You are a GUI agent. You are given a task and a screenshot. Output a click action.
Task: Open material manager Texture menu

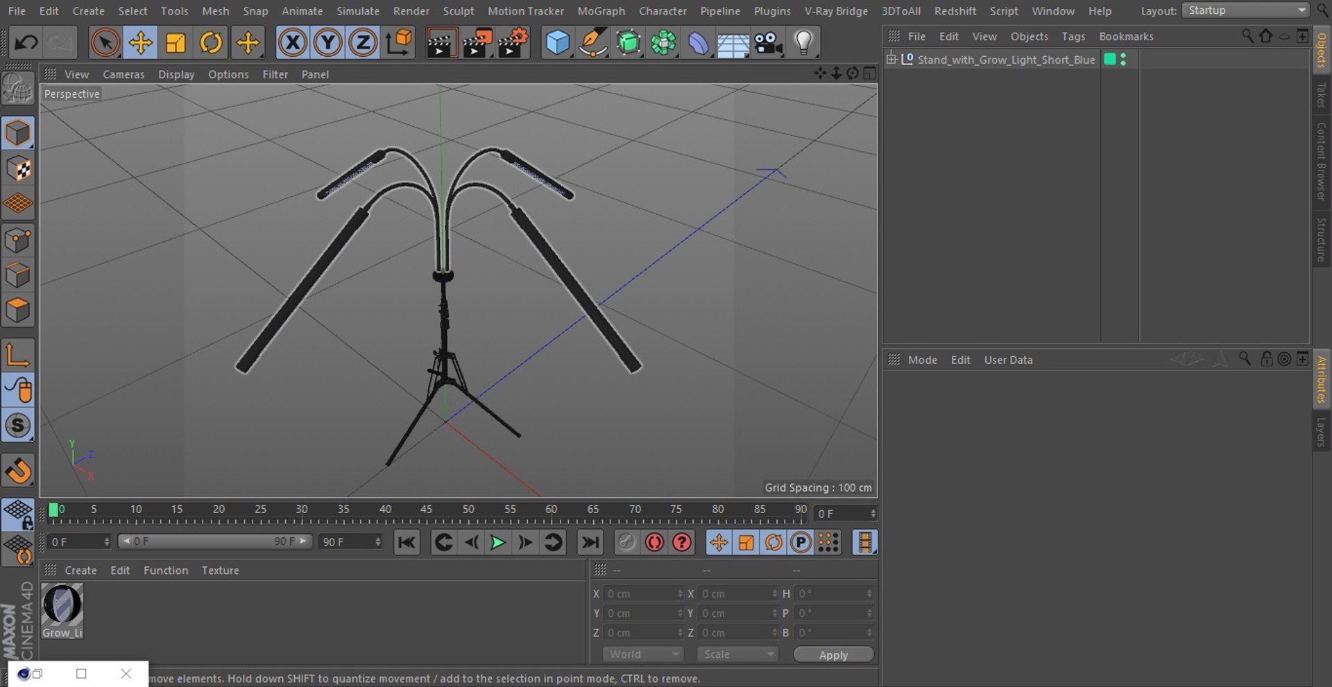coord(220,571)
